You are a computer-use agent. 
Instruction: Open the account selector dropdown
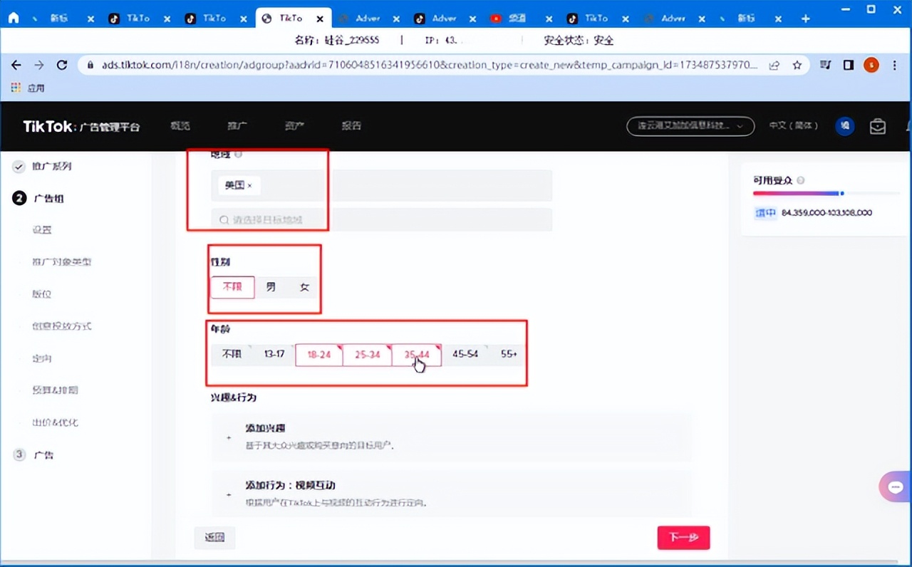[690, 126]
